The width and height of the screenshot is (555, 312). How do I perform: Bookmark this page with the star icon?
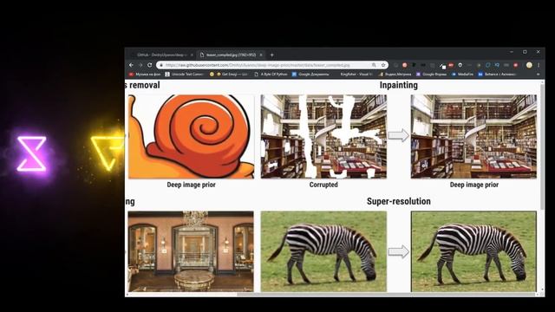(x=383, y=65)
